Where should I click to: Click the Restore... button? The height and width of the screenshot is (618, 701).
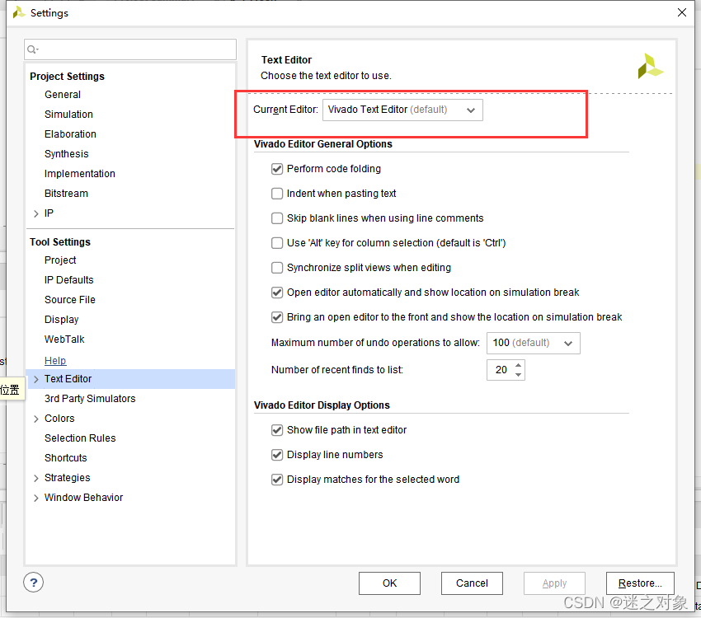640,583
